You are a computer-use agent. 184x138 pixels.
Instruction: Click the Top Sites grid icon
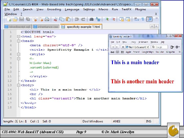(x=122, y=52)
